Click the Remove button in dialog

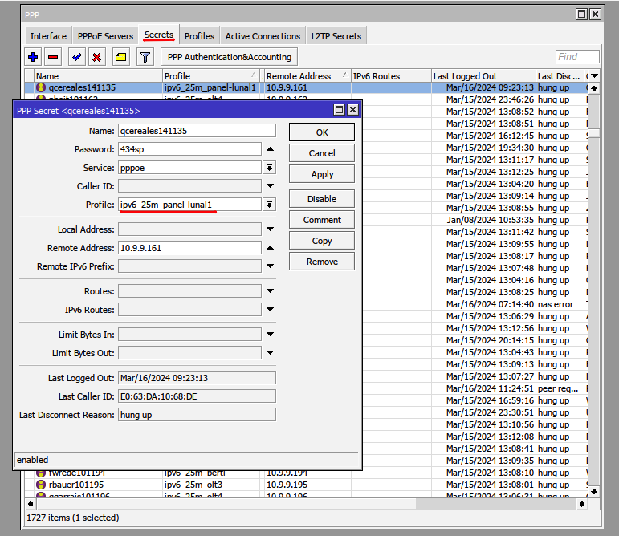tap(322, 262)
